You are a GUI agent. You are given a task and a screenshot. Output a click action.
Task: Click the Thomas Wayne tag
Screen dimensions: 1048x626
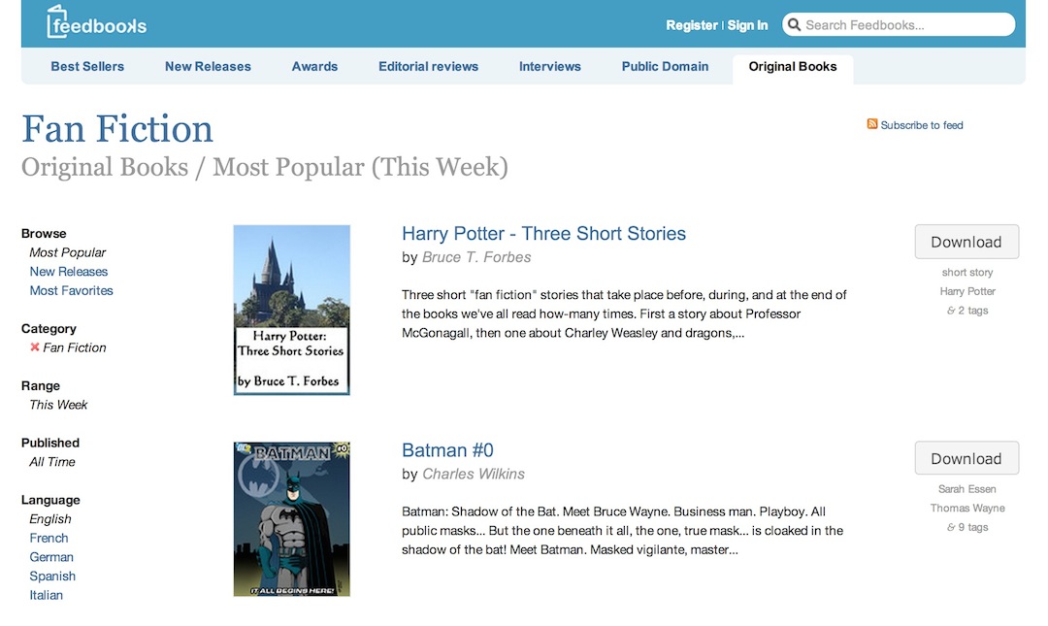coord(967,509)
